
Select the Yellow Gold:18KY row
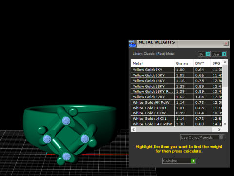[x=176, y=86]
